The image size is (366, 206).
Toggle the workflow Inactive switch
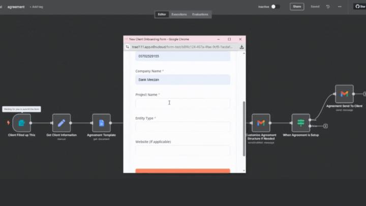tap(275, 7)
